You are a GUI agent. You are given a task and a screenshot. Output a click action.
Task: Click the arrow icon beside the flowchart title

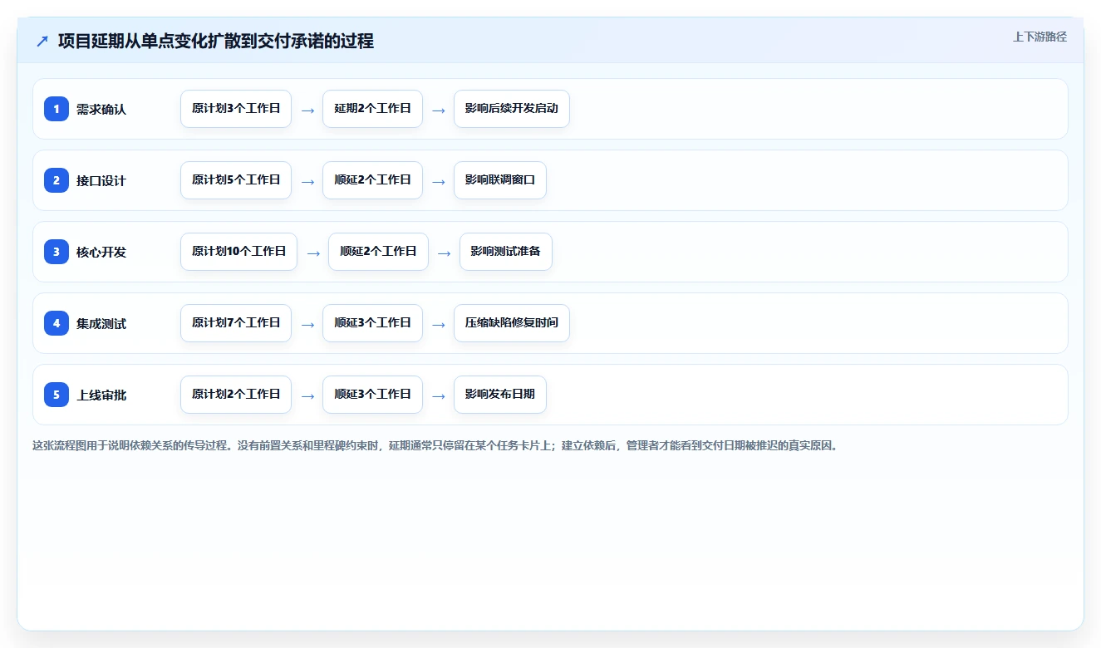42,41
